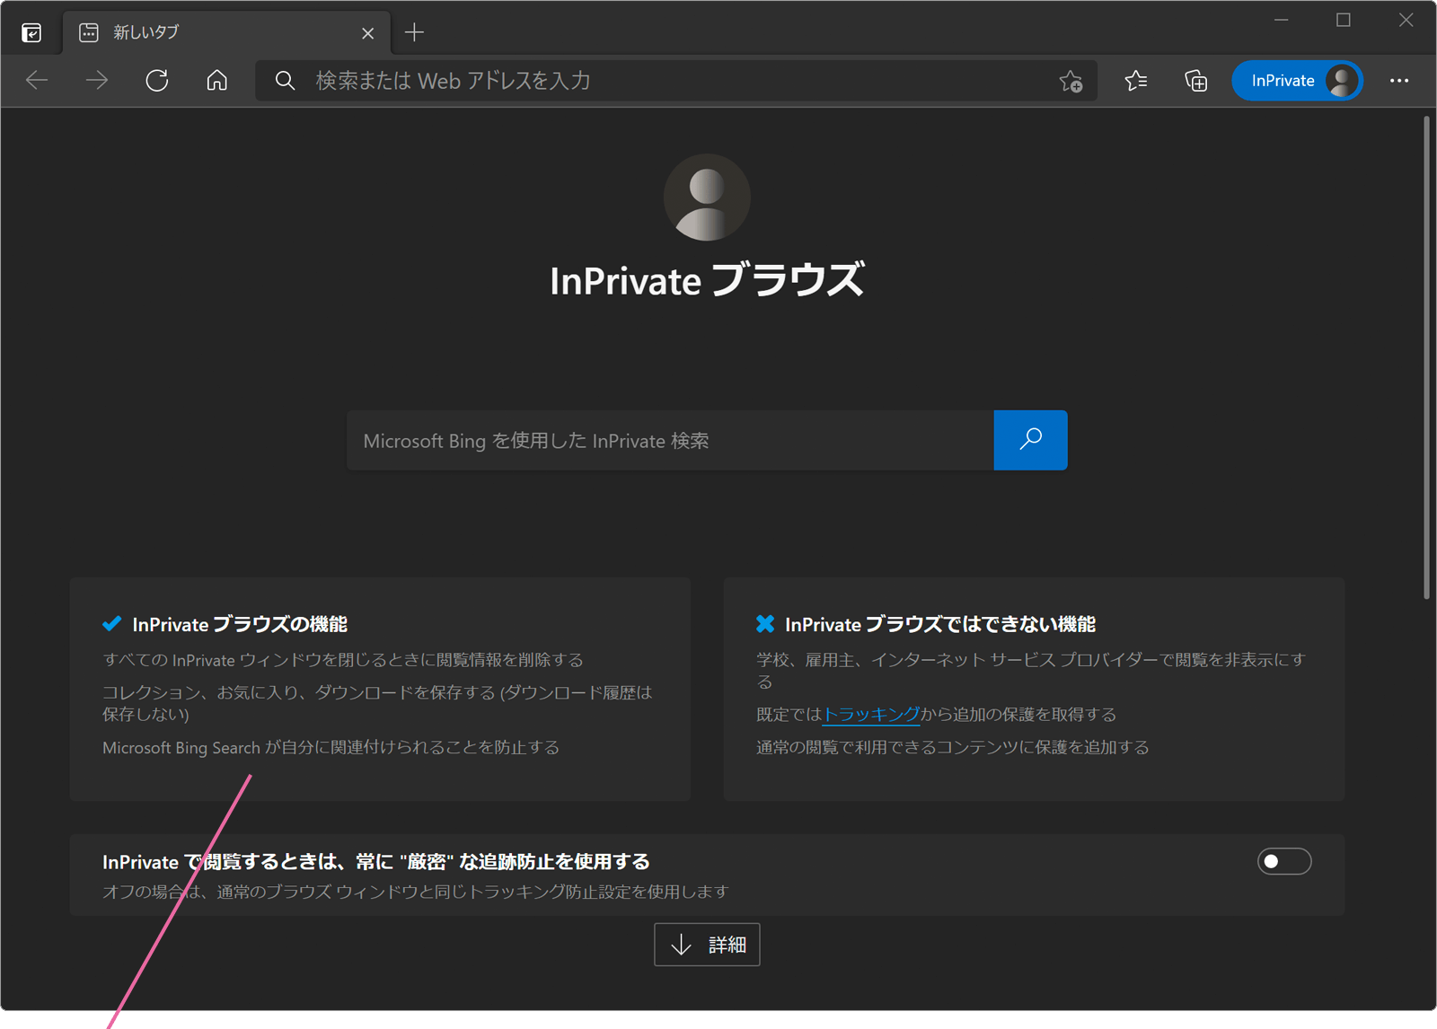Viewport: 1437px width, 1029px height.
Task: Reload the page with refresh icon
Action: 157,81
